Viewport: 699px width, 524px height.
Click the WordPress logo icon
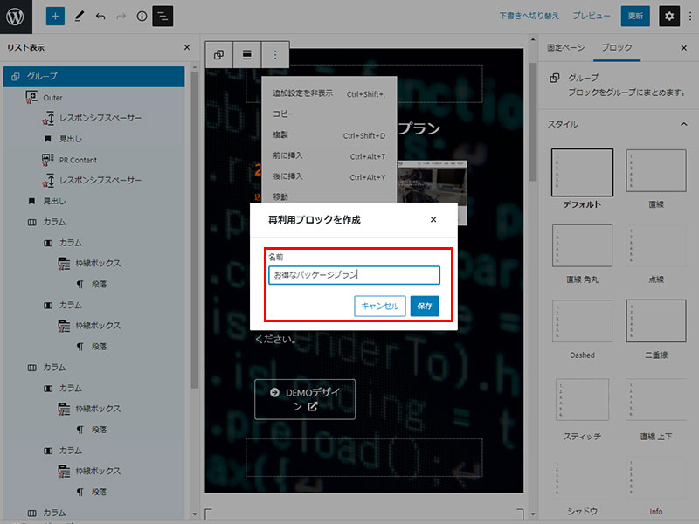19,16
